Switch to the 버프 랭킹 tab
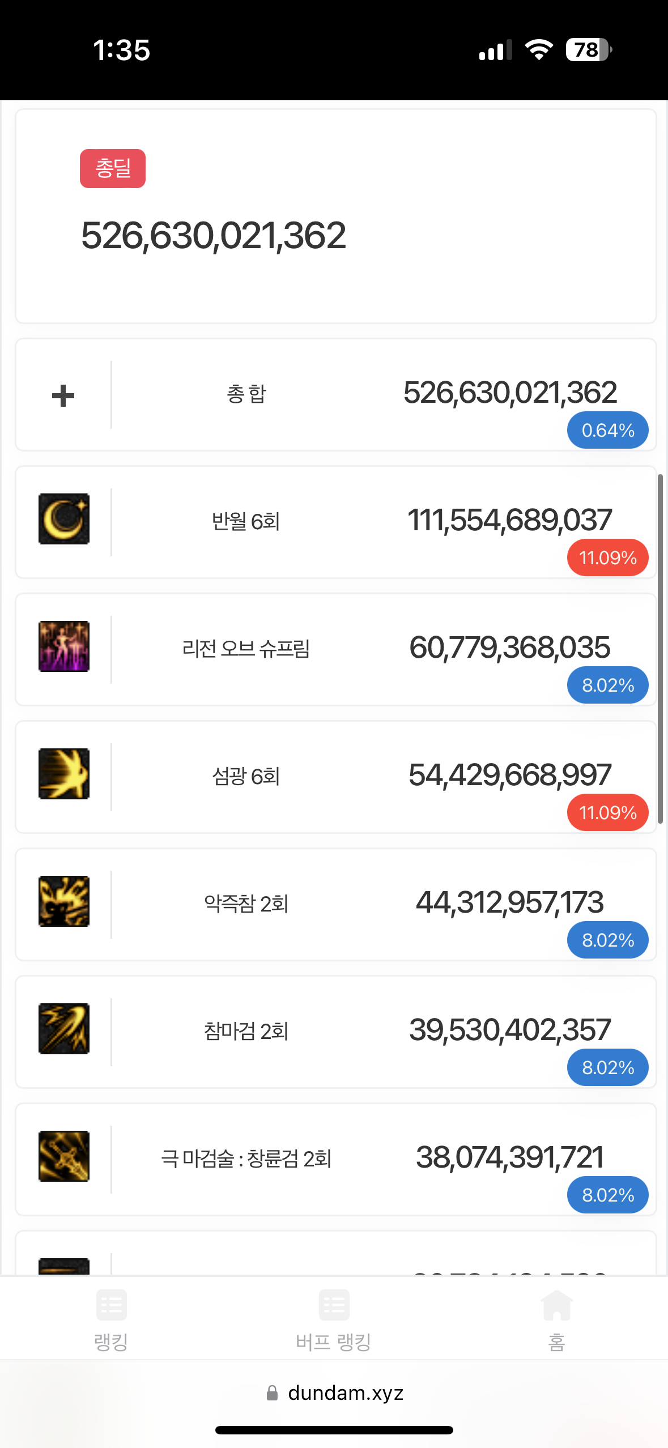The width and height of the screenshot is (668, 1448). pyautogui.click(x=334, y=1320)
